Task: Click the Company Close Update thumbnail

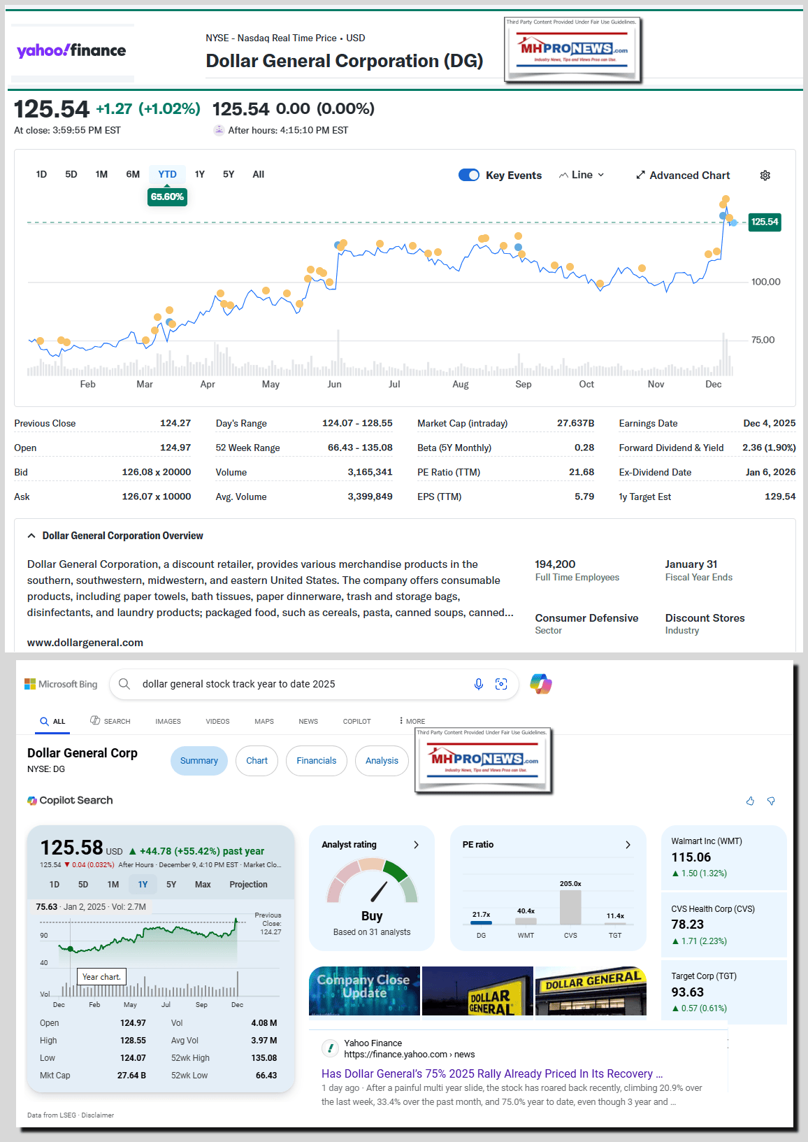Action: click(x=364, y=991)
